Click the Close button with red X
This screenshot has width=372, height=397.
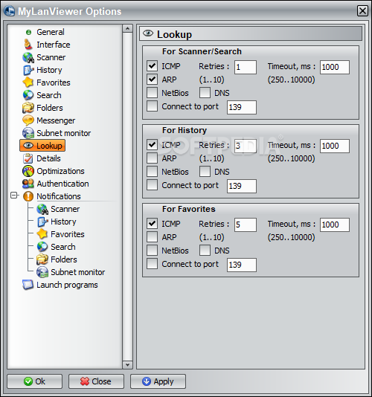(96, 381)
